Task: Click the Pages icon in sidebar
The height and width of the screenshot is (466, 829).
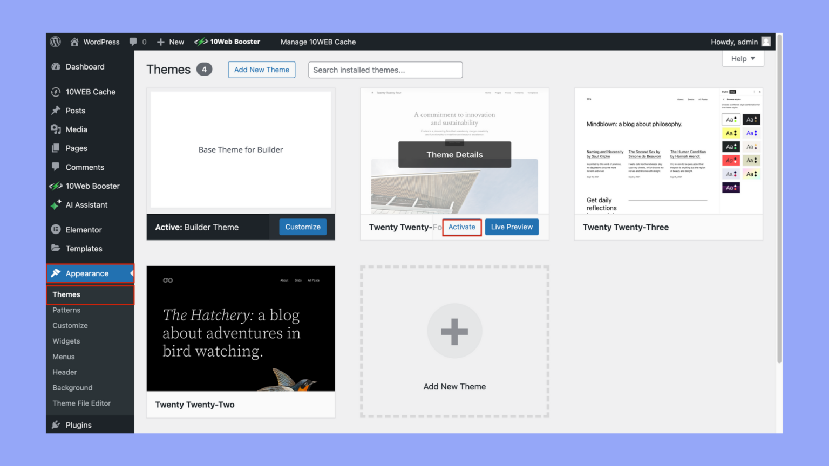Action: pyautogui.click(x=56, y=148)
